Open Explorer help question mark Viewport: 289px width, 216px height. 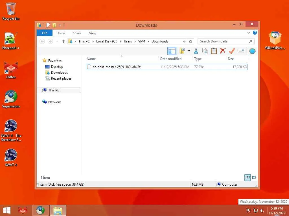(x=255, y=33)
